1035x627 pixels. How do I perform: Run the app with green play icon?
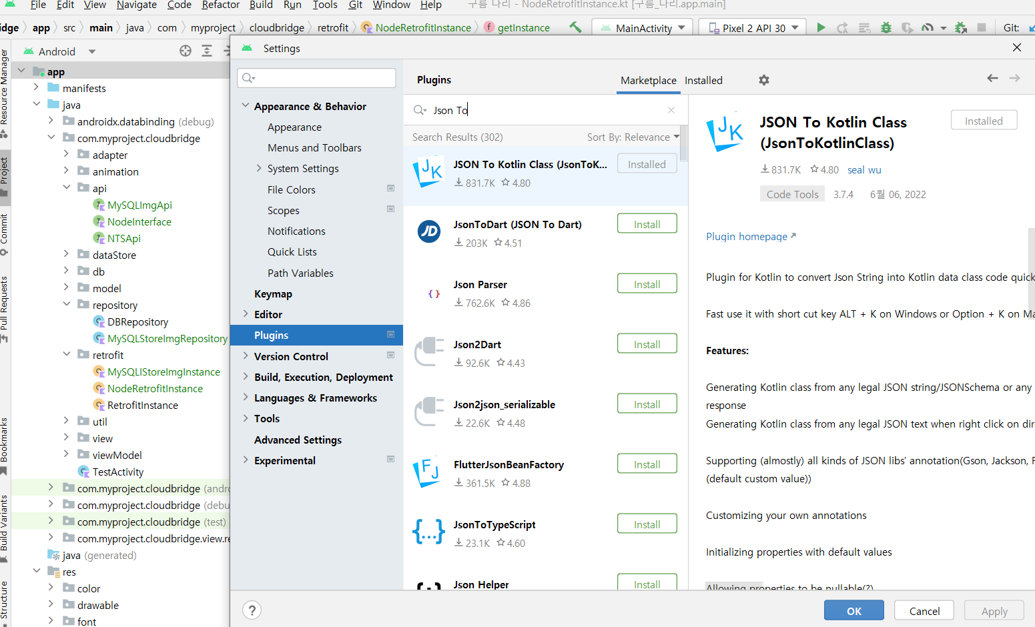(821, 27)
